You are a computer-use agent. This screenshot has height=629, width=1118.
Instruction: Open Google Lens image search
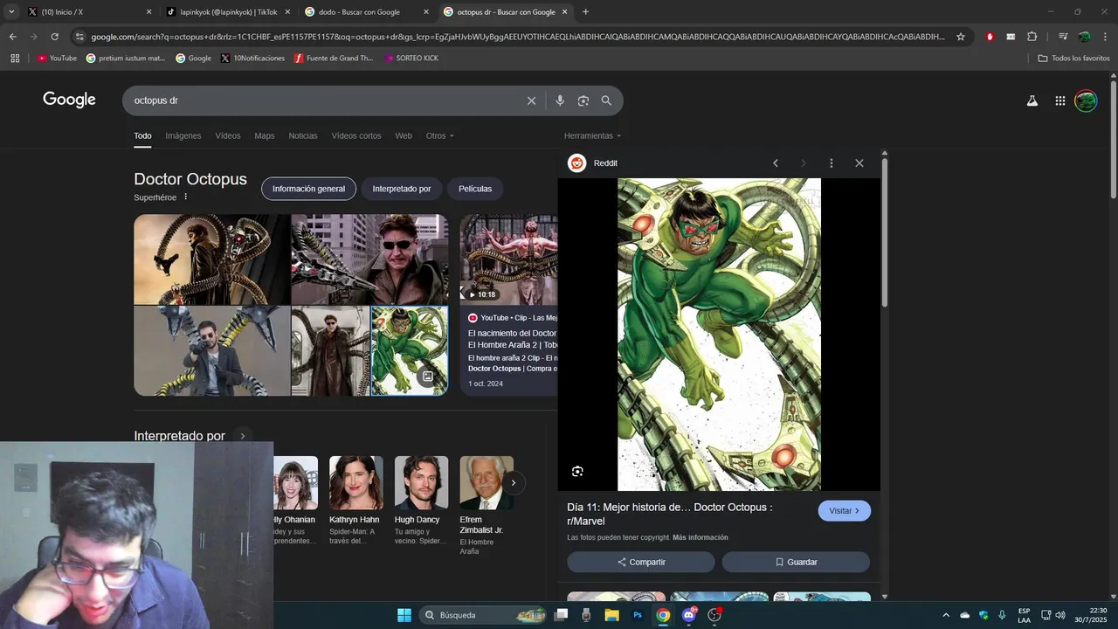(x=583, y=100)
